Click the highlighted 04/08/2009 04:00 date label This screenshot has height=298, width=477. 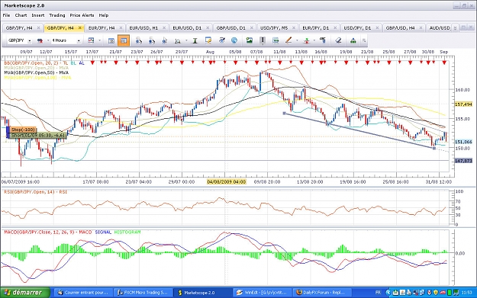[227, 181]
